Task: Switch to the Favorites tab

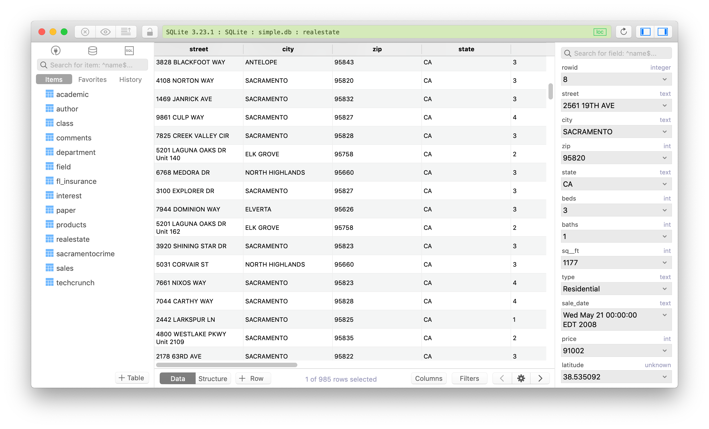Action: pos(92,79)
